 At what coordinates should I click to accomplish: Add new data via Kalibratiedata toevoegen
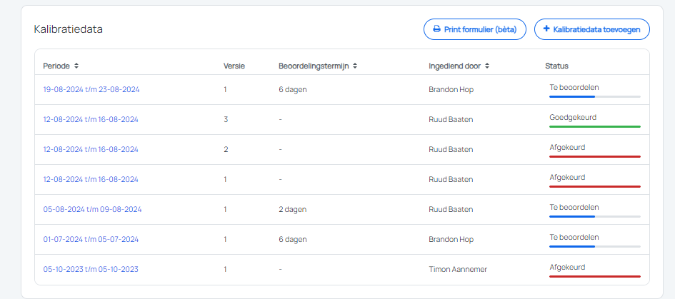click(592, 29)
